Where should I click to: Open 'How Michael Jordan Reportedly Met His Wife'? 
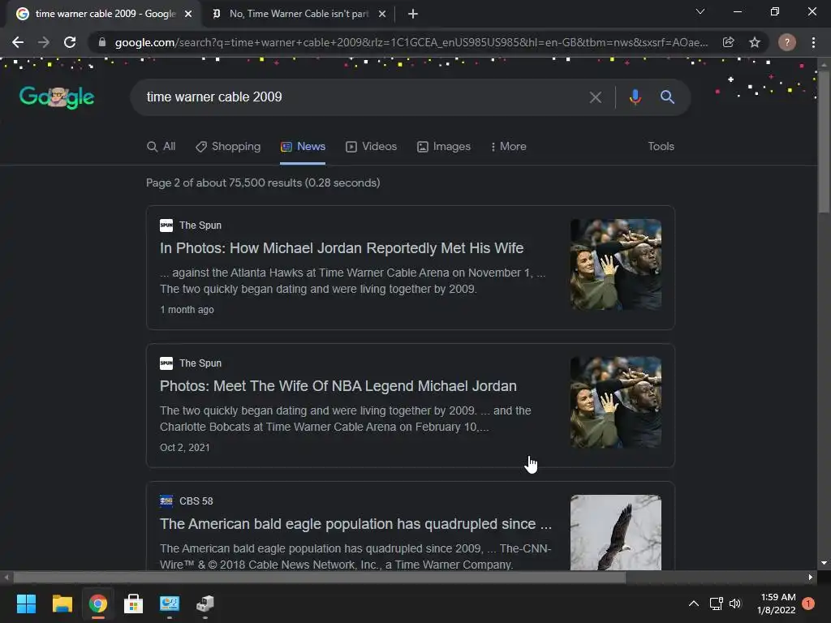coord(342,248)
